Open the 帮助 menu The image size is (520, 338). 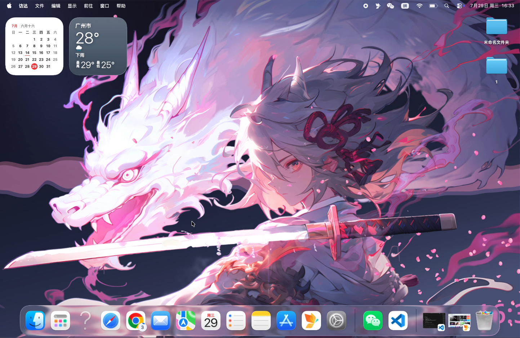pos(121,6)
